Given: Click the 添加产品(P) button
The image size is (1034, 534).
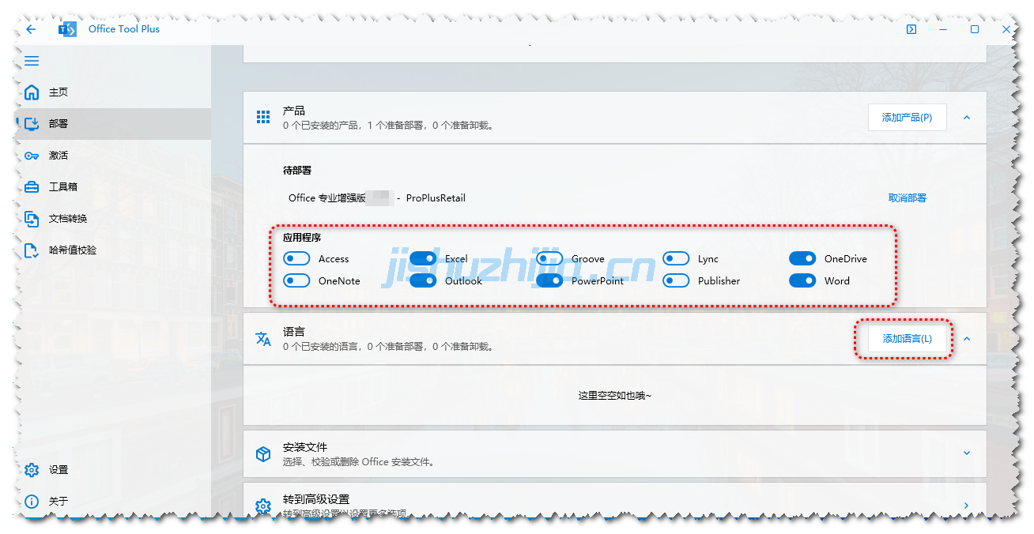Looking at the screenshot, I should 907,118.
